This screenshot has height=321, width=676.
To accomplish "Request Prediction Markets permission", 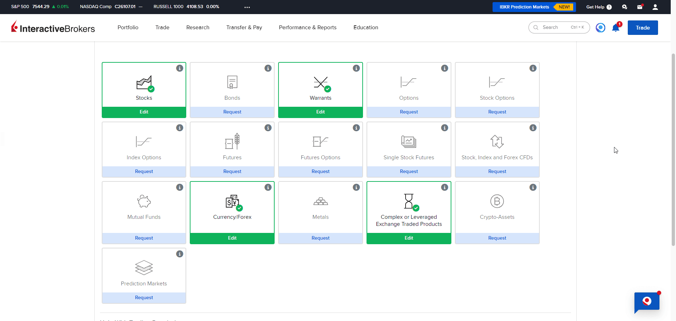I will (x=144, y=298).
